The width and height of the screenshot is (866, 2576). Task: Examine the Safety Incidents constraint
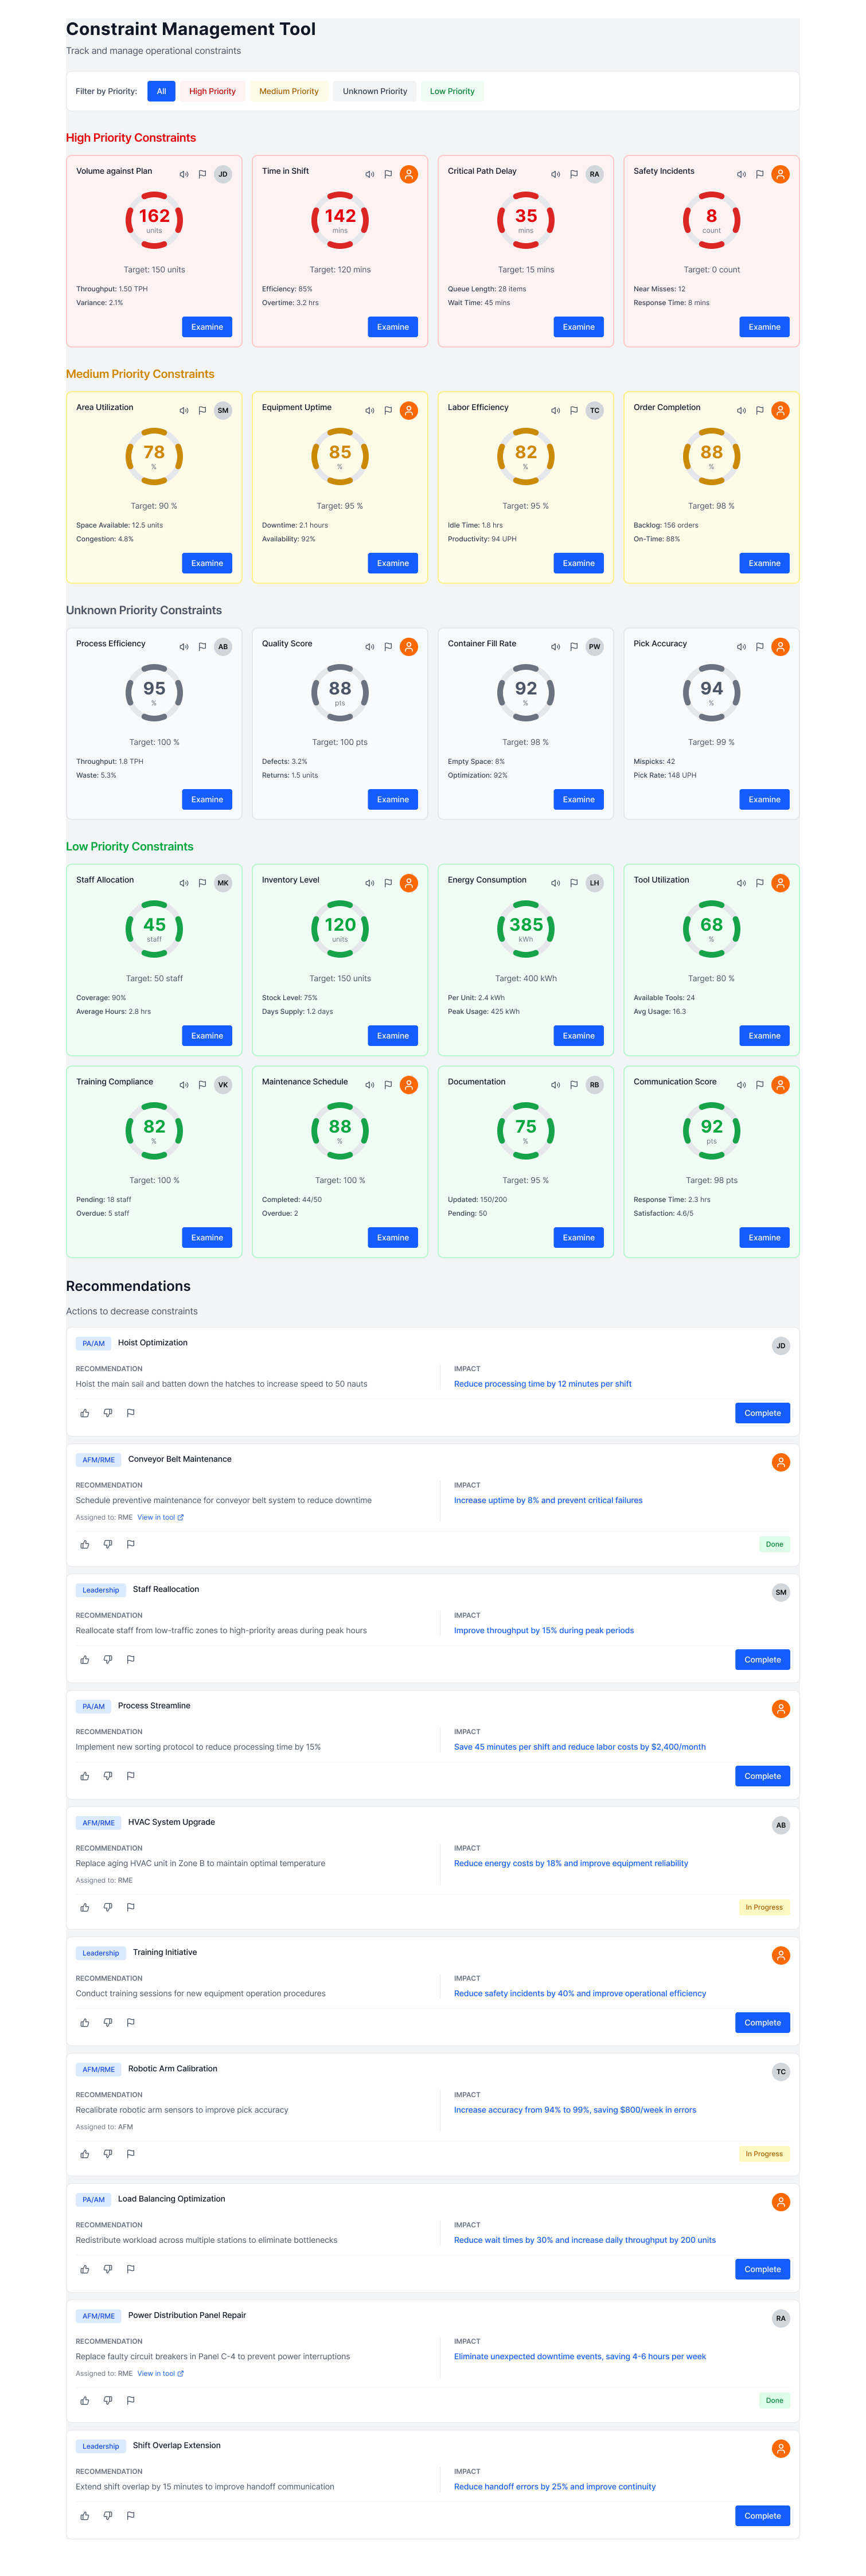pos(764,327)
